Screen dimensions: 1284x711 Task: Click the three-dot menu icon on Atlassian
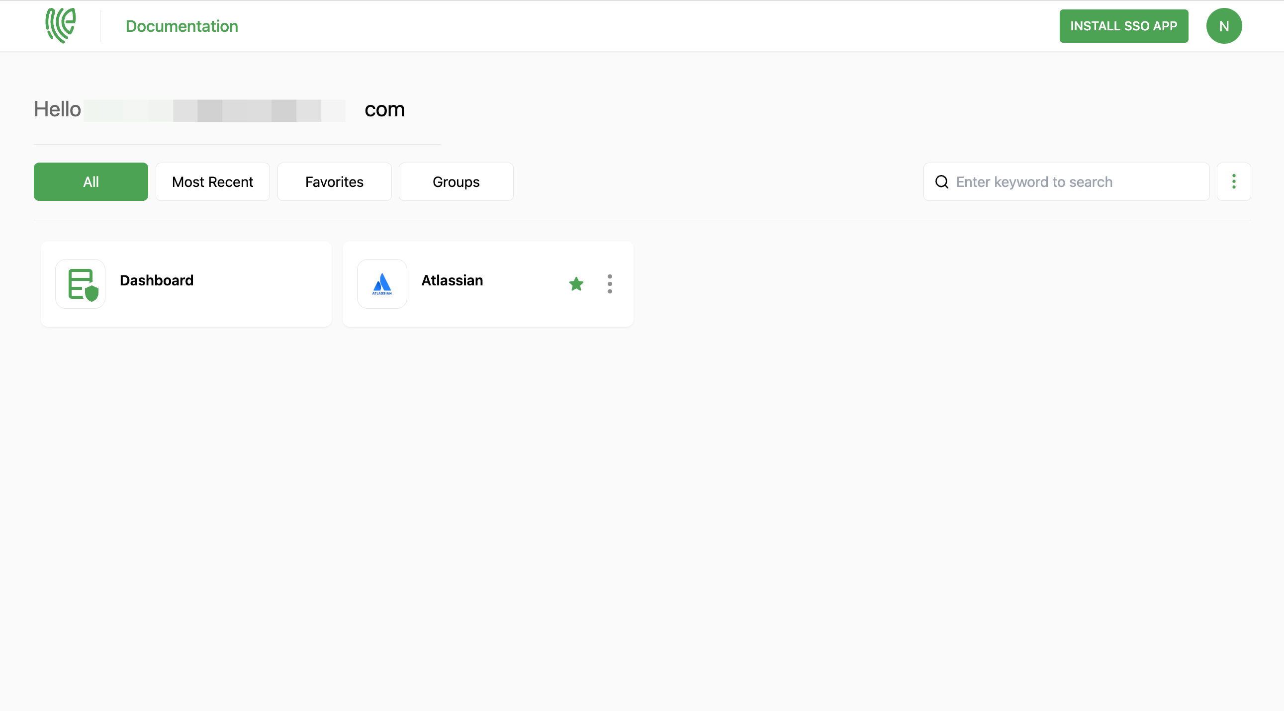[x=609, y=284]
